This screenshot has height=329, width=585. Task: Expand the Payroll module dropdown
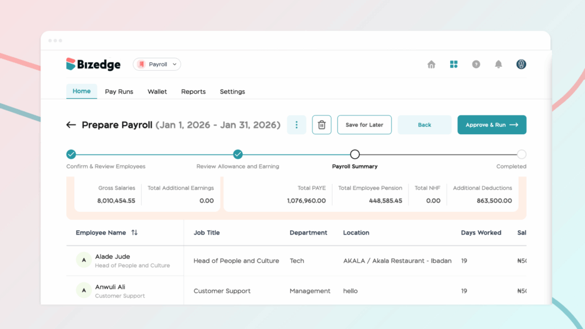157,65
